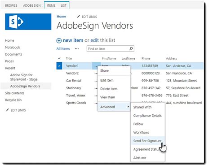Sort by the Phone column header
The image size is (213, 165).
[x=146, y=58]
